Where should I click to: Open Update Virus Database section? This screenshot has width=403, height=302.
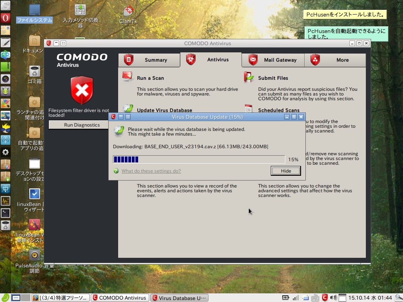click(165, 110)
